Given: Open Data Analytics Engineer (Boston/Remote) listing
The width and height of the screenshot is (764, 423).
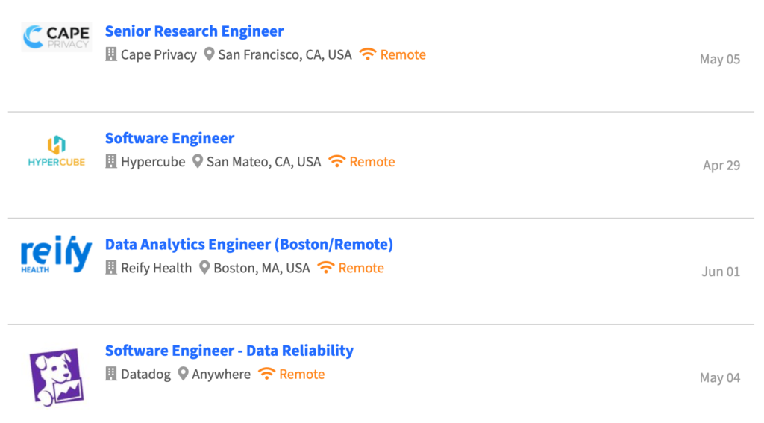Looking at the screenshot, I should [249, 245].
